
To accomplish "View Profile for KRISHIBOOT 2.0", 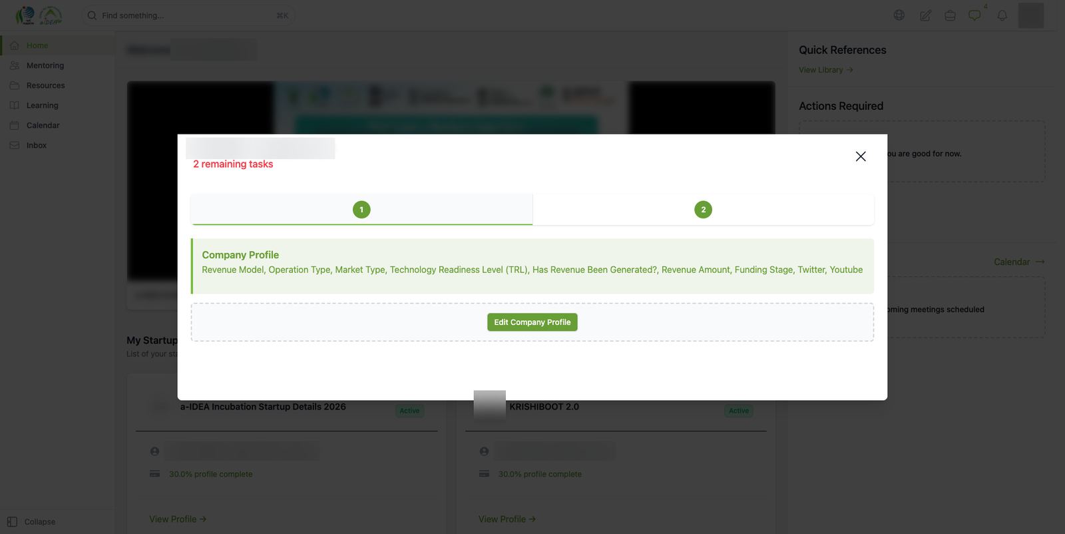I will pos(507,519).
